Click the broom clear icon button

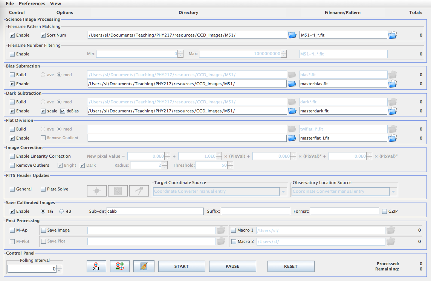[144, 266]
